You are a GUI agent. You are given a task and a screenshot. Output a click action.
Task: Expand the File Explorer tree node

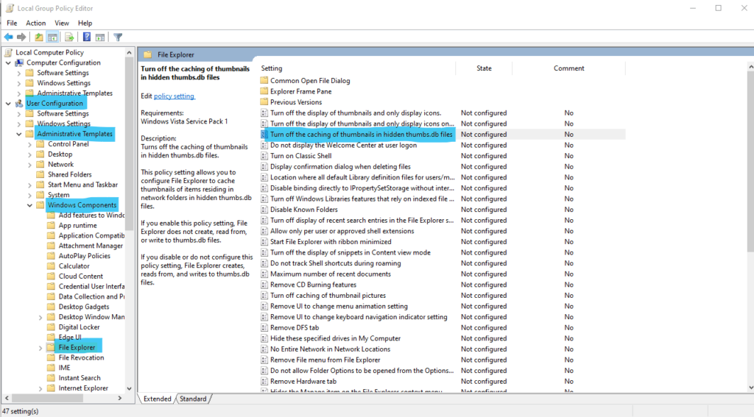pos(40,348)
